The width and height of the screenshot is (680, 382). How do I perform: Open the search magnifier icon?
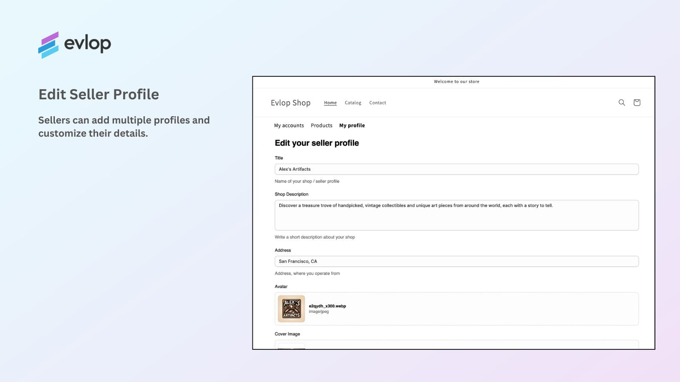(x=621, y=102)
